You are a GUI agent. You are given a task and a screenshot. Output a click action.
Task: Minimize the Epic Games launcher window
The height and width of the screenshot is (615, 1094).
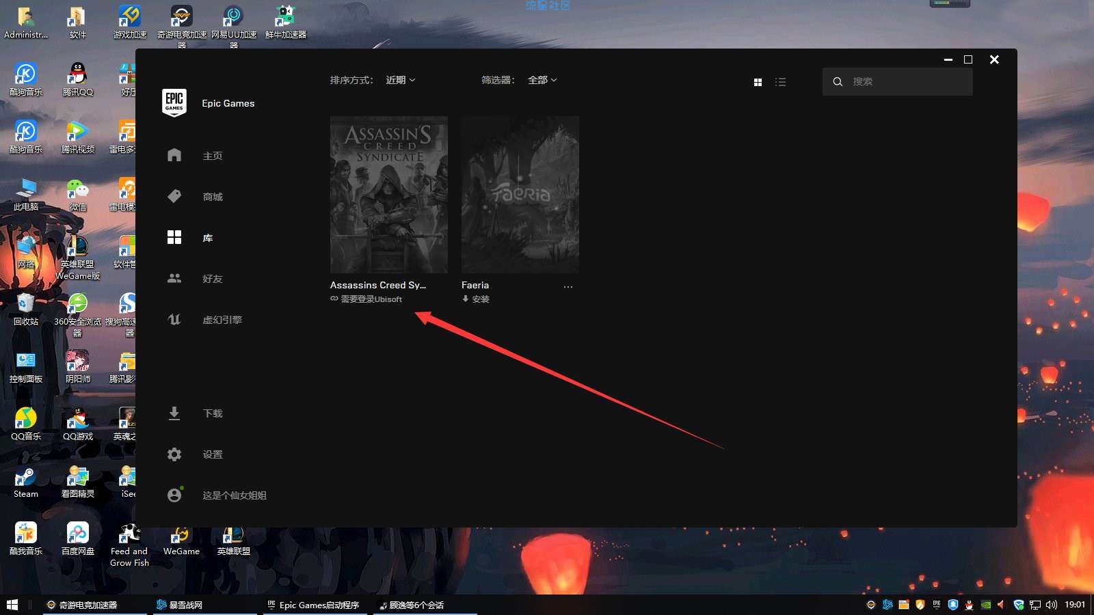pos(948,59)
